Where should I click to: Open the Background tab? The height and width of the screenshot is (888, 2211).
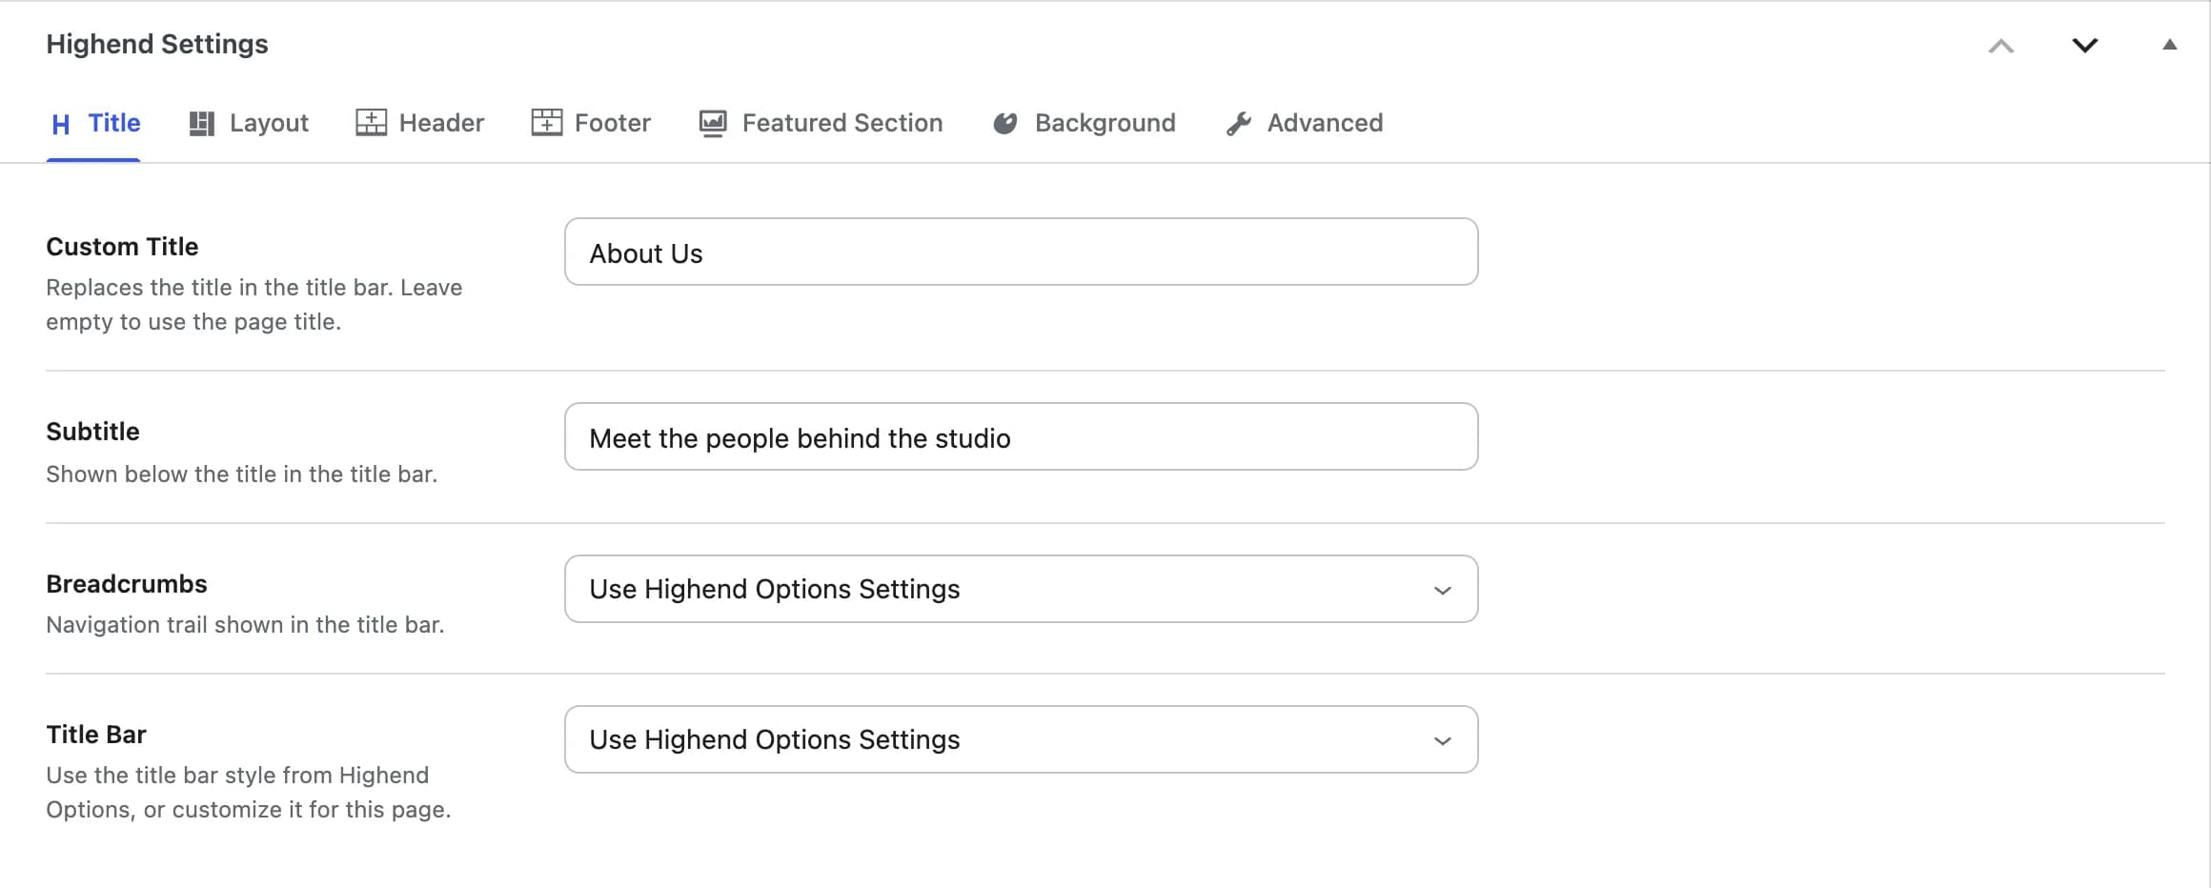coord(1085,124)
